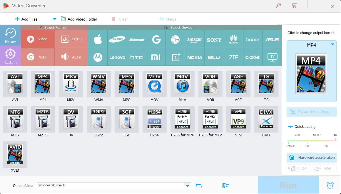Switch to the Audio format tab
This screenshot has width=341, height=194.
point(71,57)
